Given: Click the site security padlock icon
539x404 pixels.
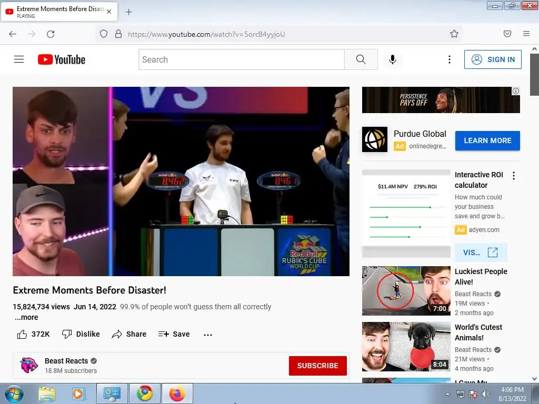Looking at the screenshot, I should 118,34.
